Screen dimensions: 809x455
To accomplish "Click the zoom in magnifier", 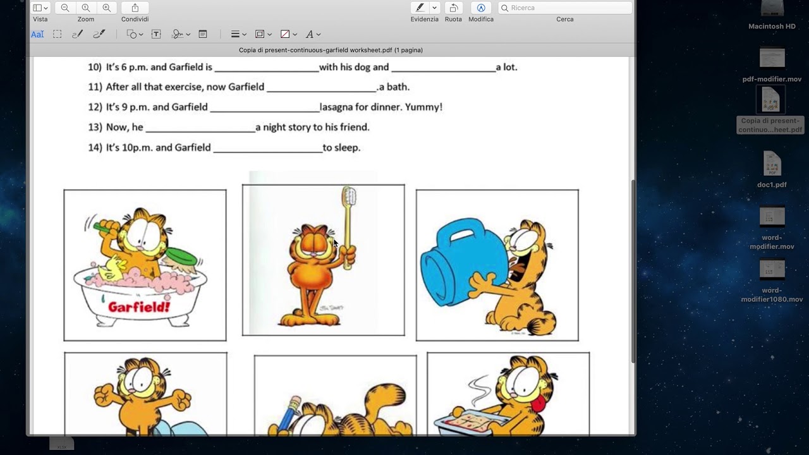I will coord(107,8).
